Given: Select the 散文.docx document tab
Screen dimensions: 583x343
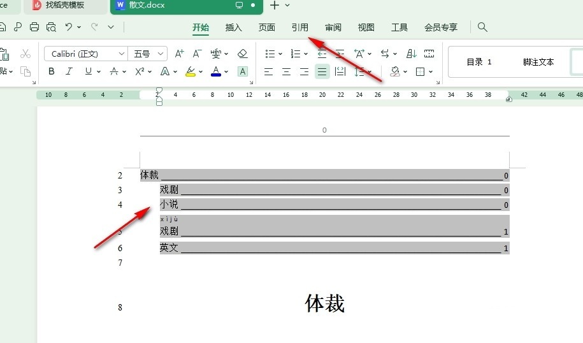Looking at the screenshot, I should (x=186, y=6).
